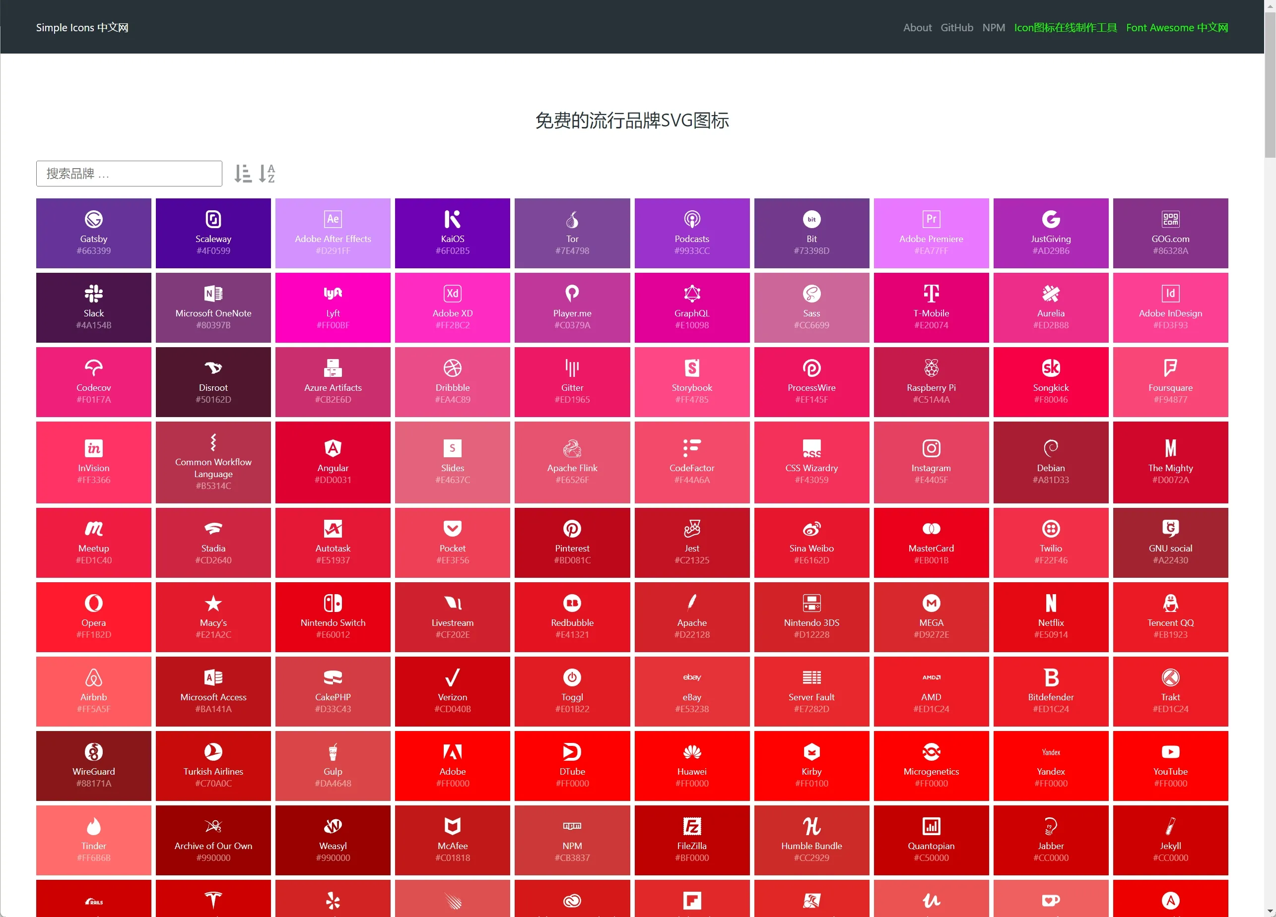Select the JustGiving #AD29B6 color tile
Screen dimensions: 1276x917
click(x=1051, y=233)
